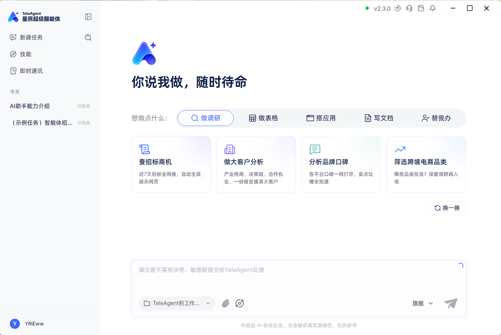Maximize the TeleAgent window

click(x=470, y=8)
